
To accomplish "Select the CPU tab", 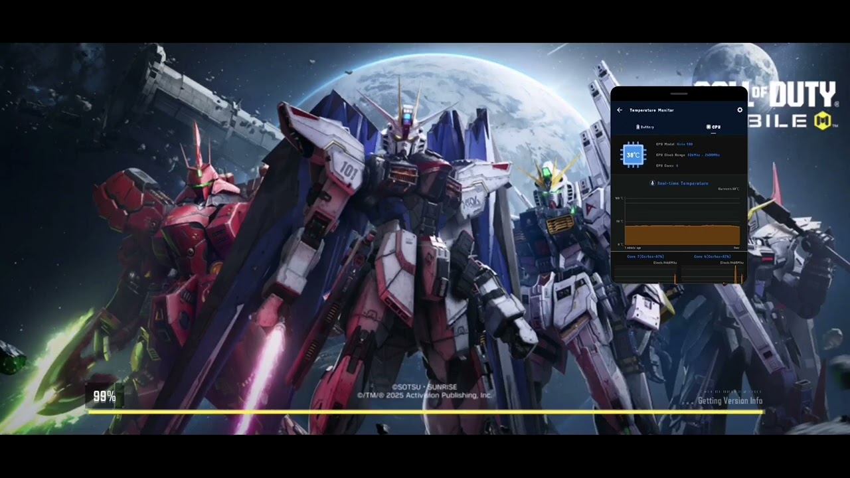I will tap(713, 127).
